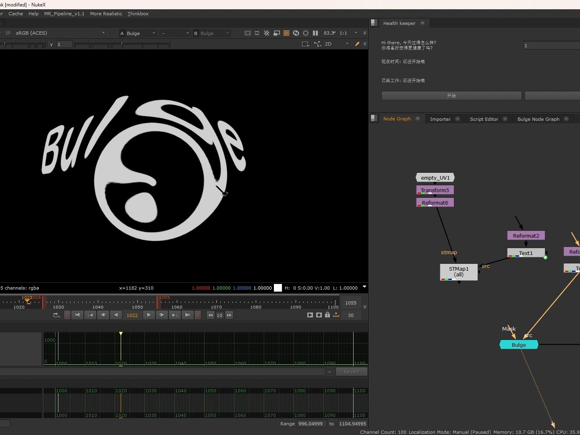This screenshot has height=435, width=580.
Task: Click the Revert button
Action: (351, 372)
